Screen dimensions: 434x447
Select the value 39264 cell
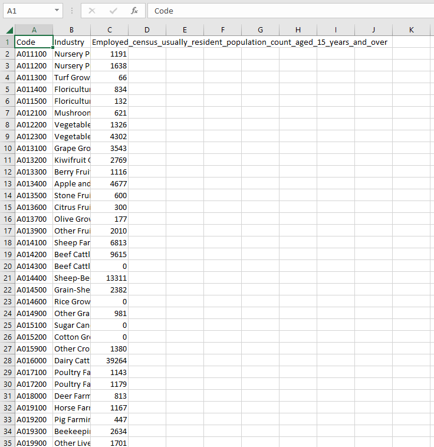click(x=110, y=361)
